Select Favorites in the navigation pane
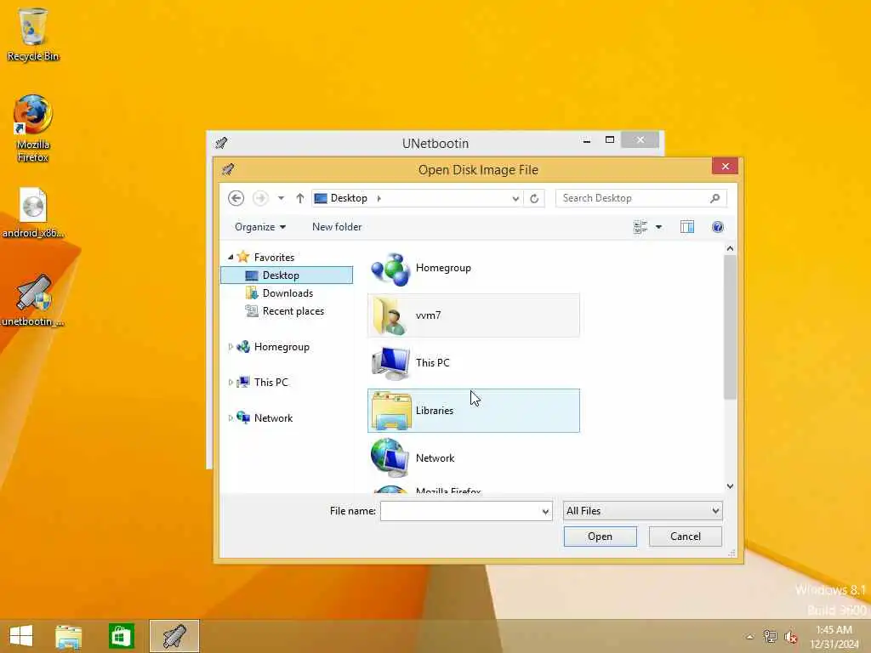Image resolution: width=871 pixels, height=653 pixels. (x=274, y=257)
